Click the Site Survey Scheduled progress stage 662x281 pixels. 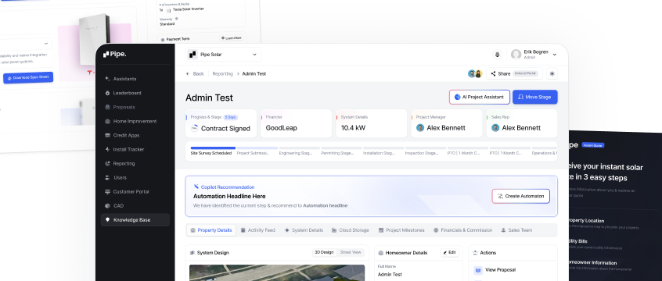coord(212,151)
